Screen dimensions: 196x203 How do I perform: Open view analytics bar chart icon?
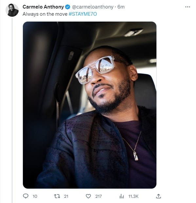[122, 196]
